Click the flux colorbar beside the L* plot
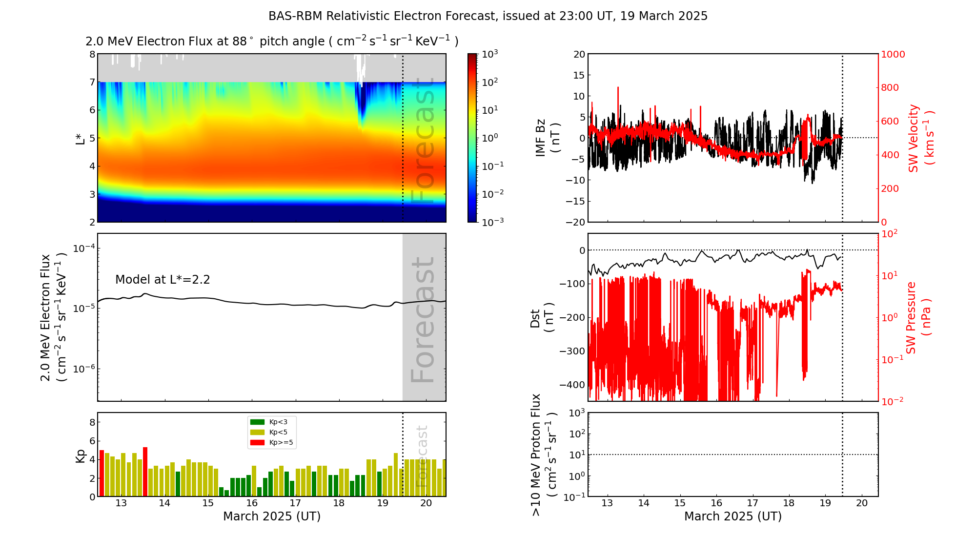Viewport: 976px width, 537px height. pyautogui.click(x=472, y=138)
